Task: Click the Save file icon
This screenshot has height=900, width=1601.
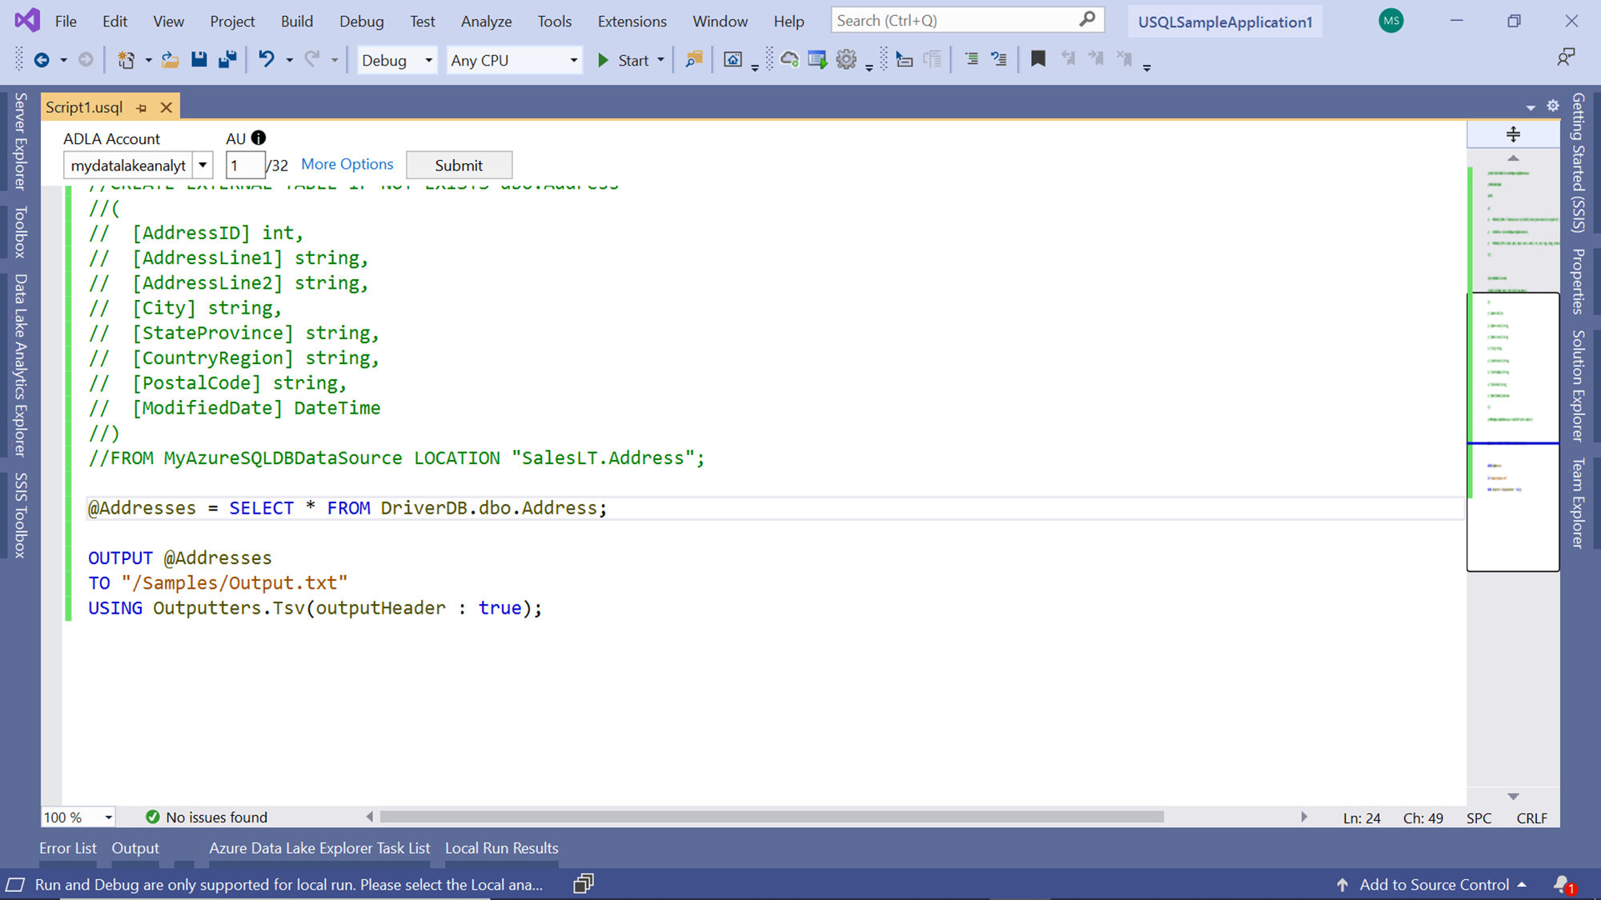Action: point(199,59)
